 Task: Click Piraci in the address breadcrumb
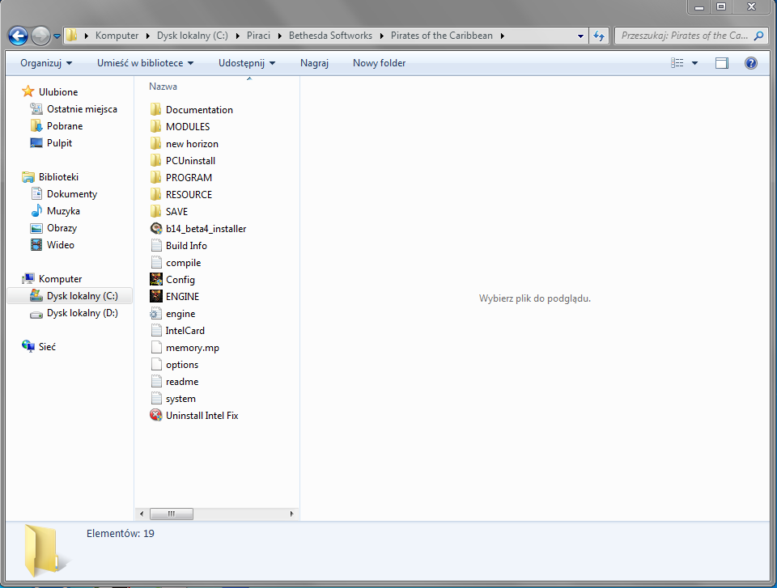coord(259,36)
